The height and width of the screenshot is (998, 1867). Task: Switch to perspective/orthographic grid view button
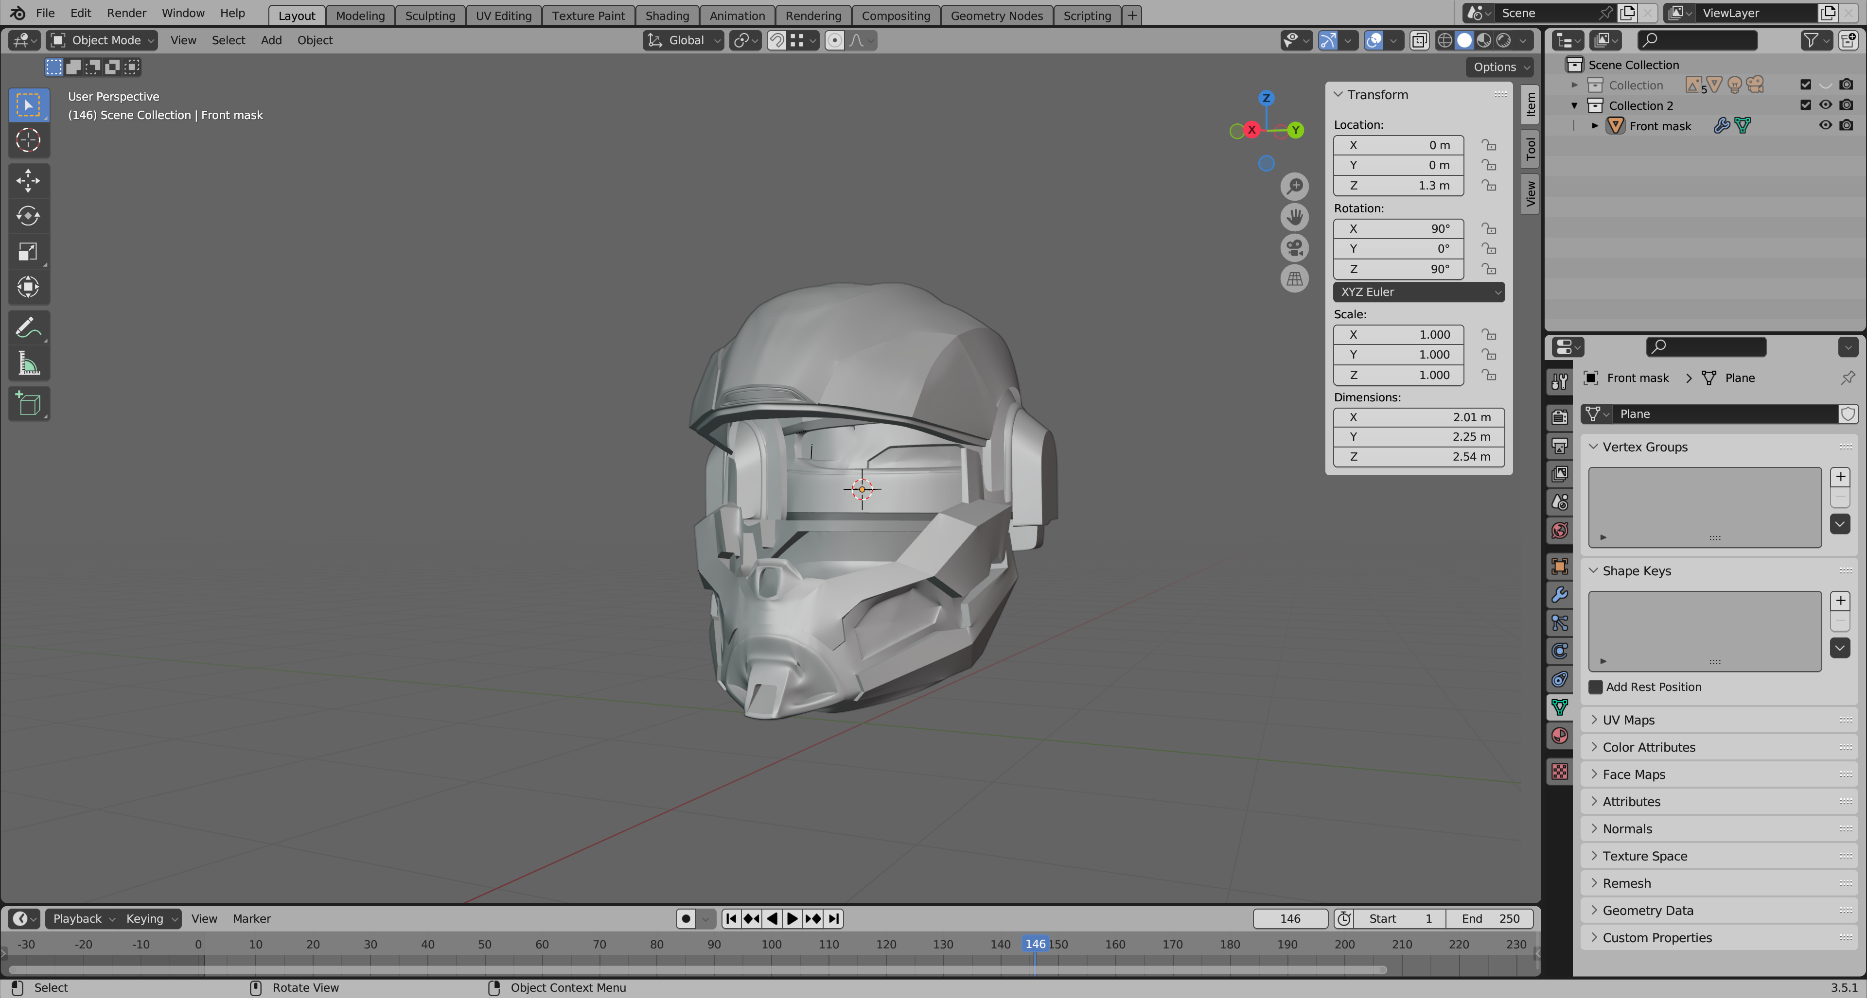pos(1294,279)
